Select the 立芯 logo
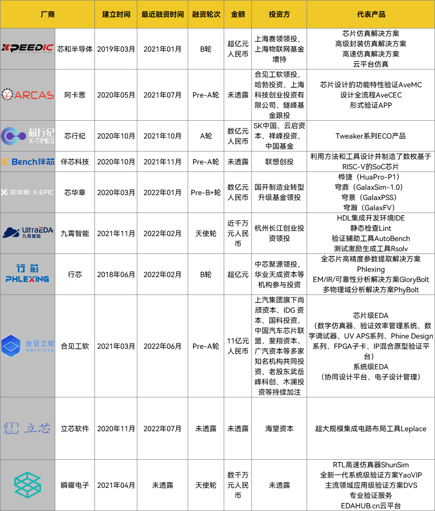 (28, 428)
